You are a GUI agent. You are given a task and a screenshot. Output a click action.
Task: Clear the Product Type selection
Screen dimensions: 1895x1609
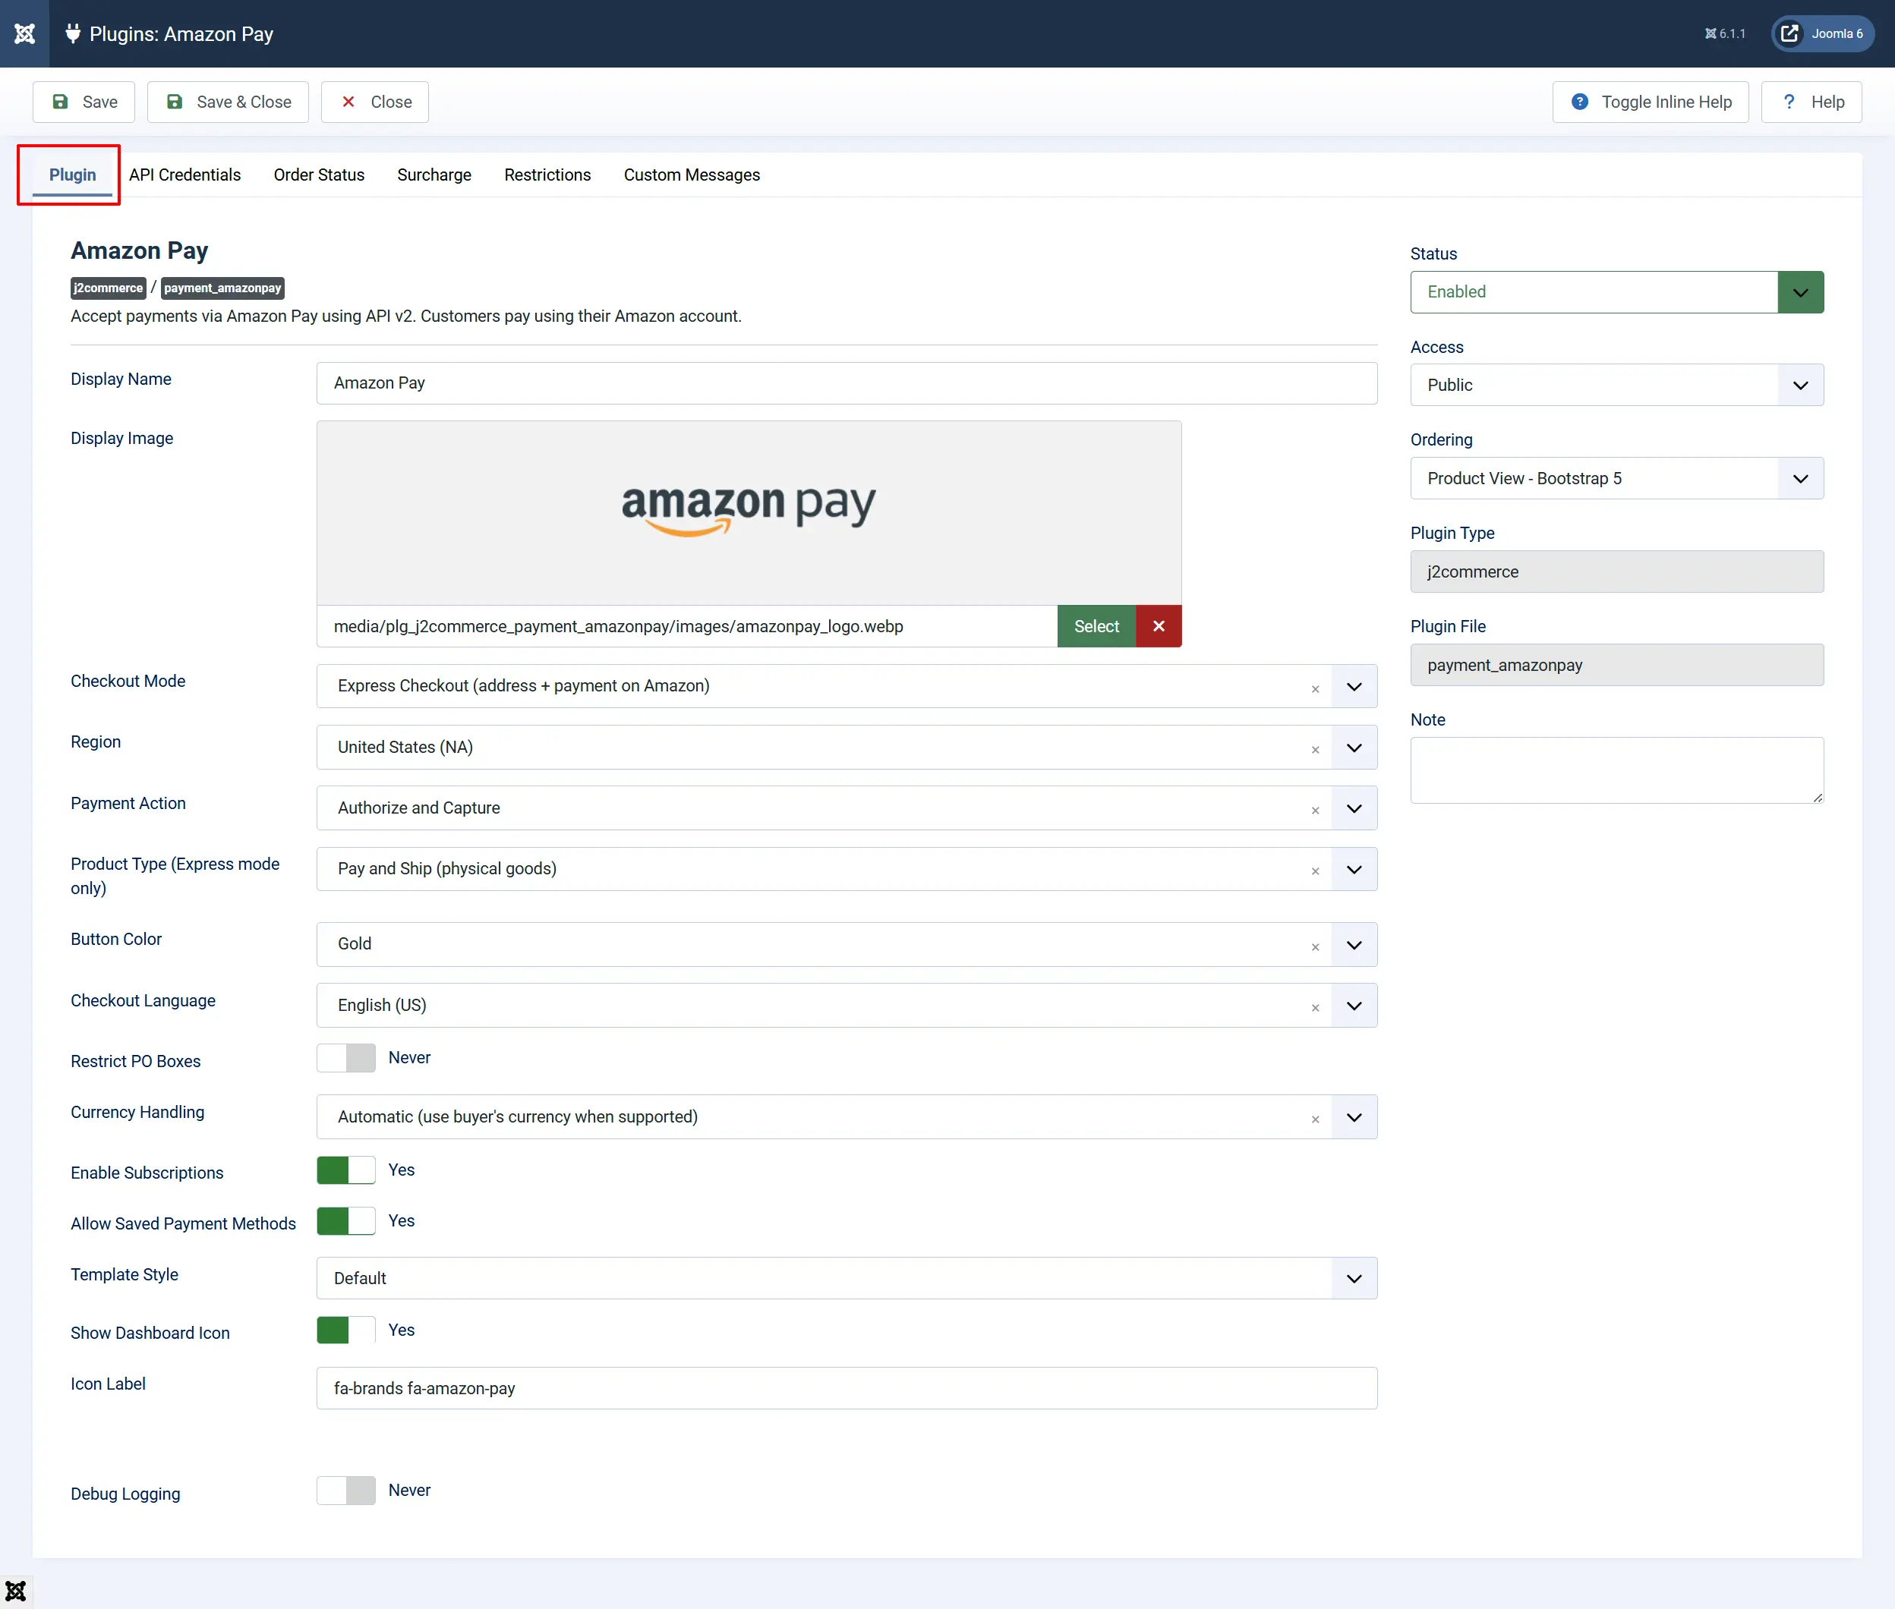click(1316, 871)
